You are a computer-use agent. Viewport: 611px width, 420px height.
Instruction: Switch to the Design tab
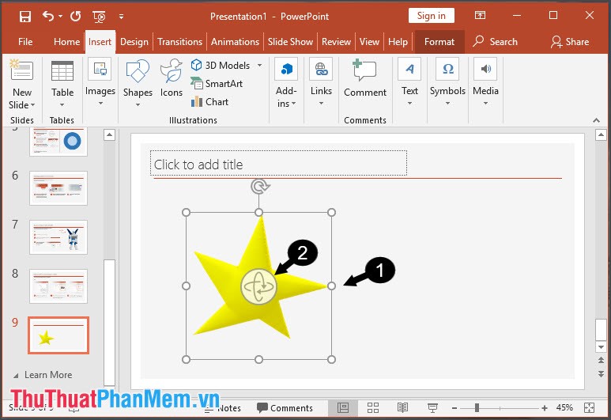134,42
